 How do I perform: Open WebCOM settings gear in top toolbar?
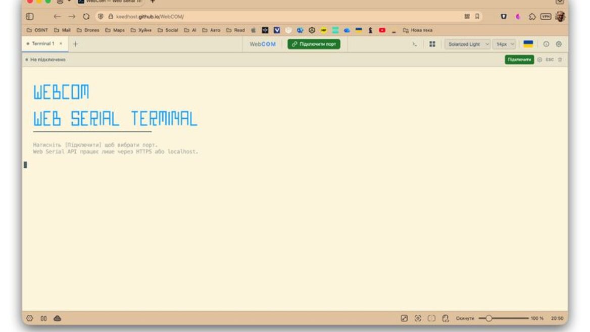[x=559, y=44]
